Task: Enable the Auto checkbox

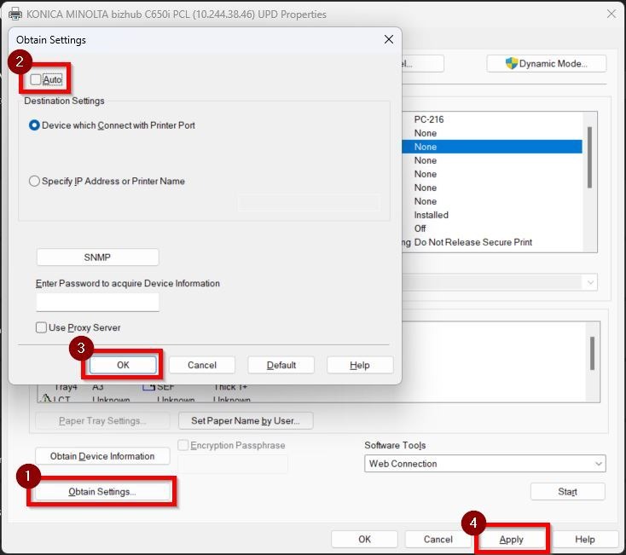Action: (36, 79)
